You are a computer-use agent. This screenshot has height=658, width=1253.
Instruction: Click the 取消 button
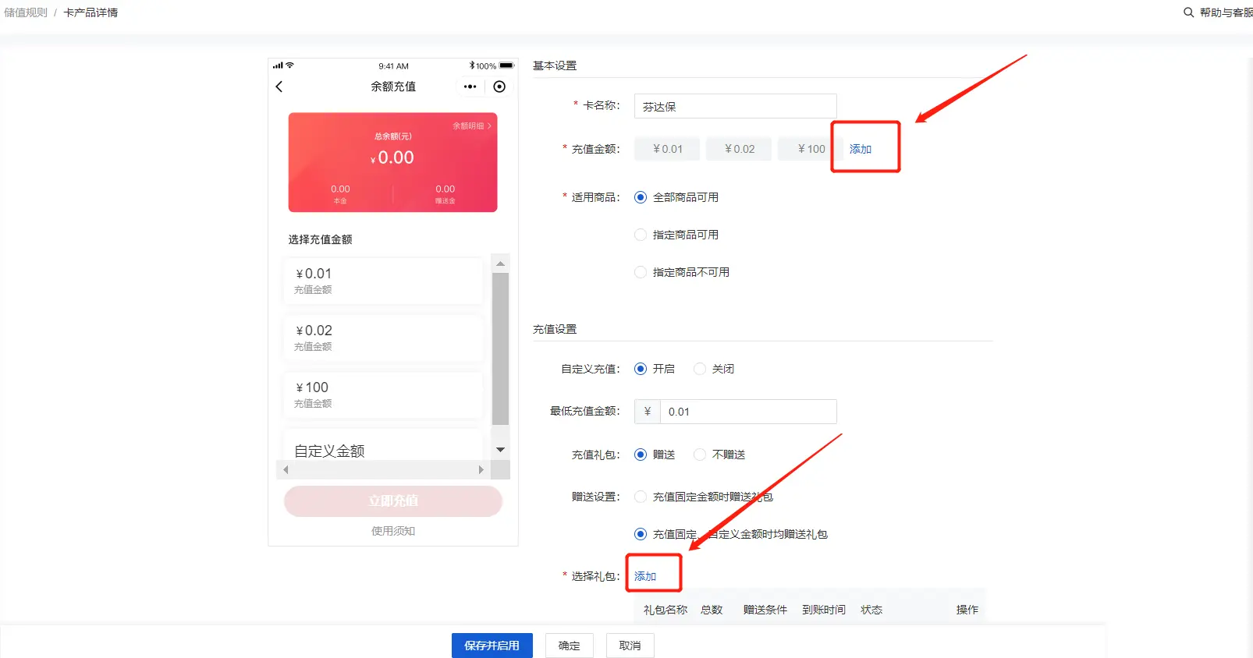point(630,646)
